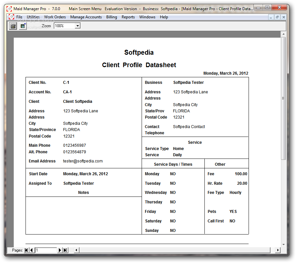Click the 'Client Softpedia' name value
The image size is (296, 263).
pyautogui.click(x=78, y=102)
